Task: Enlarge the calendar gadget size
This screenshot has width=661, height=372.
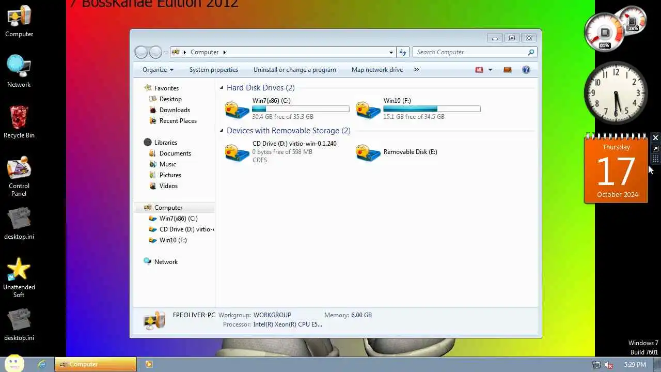Action: (655, 148)
